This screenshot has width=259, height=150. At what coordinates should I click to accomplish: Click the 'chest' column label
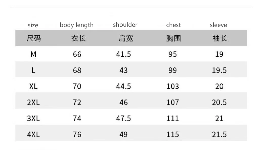tap(174, 25)
